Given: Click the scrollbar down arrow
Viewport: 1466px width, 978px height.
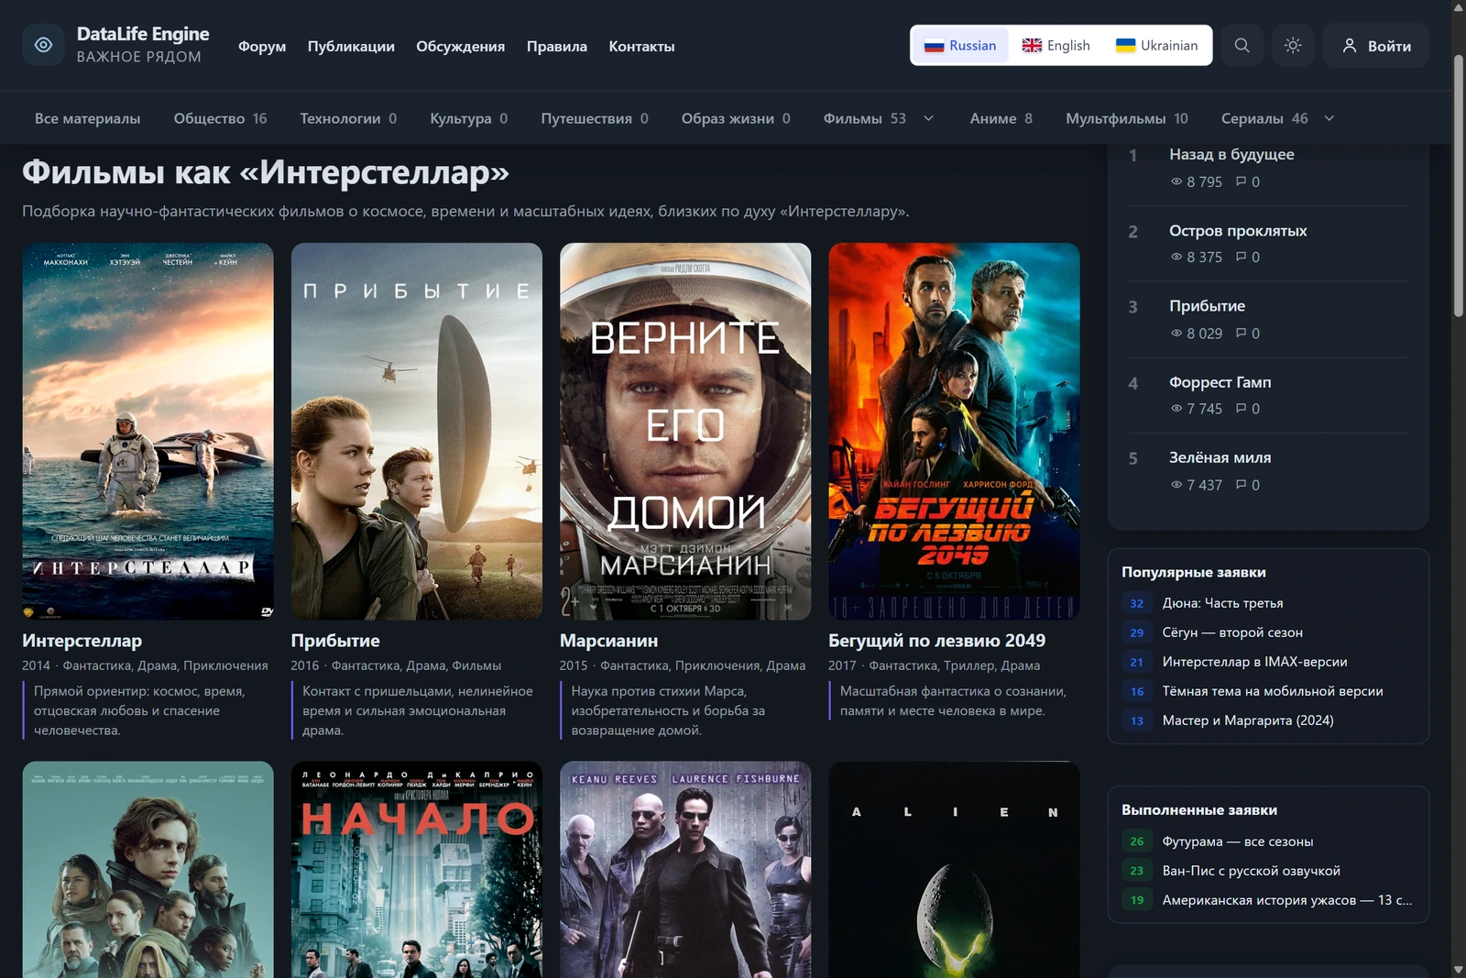Looking at the screenshot, I should 1459,970.
